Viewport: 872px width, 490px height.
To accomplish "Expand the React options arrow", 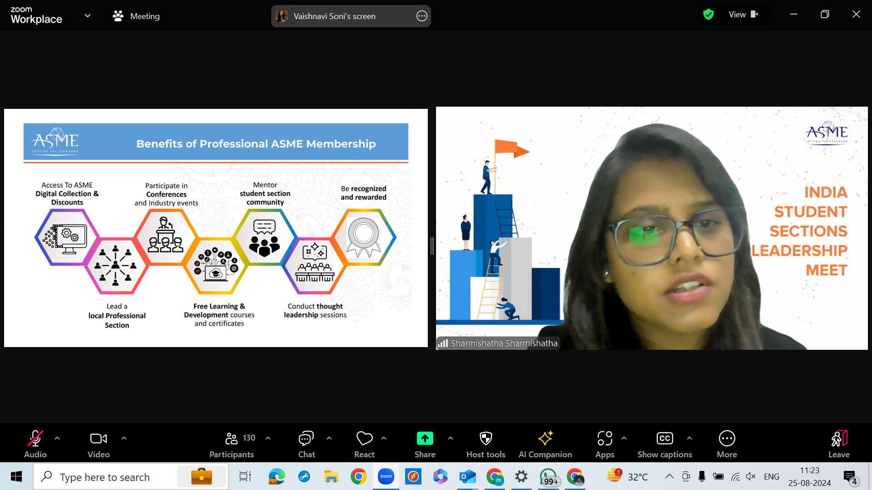I will coord(384,438).
